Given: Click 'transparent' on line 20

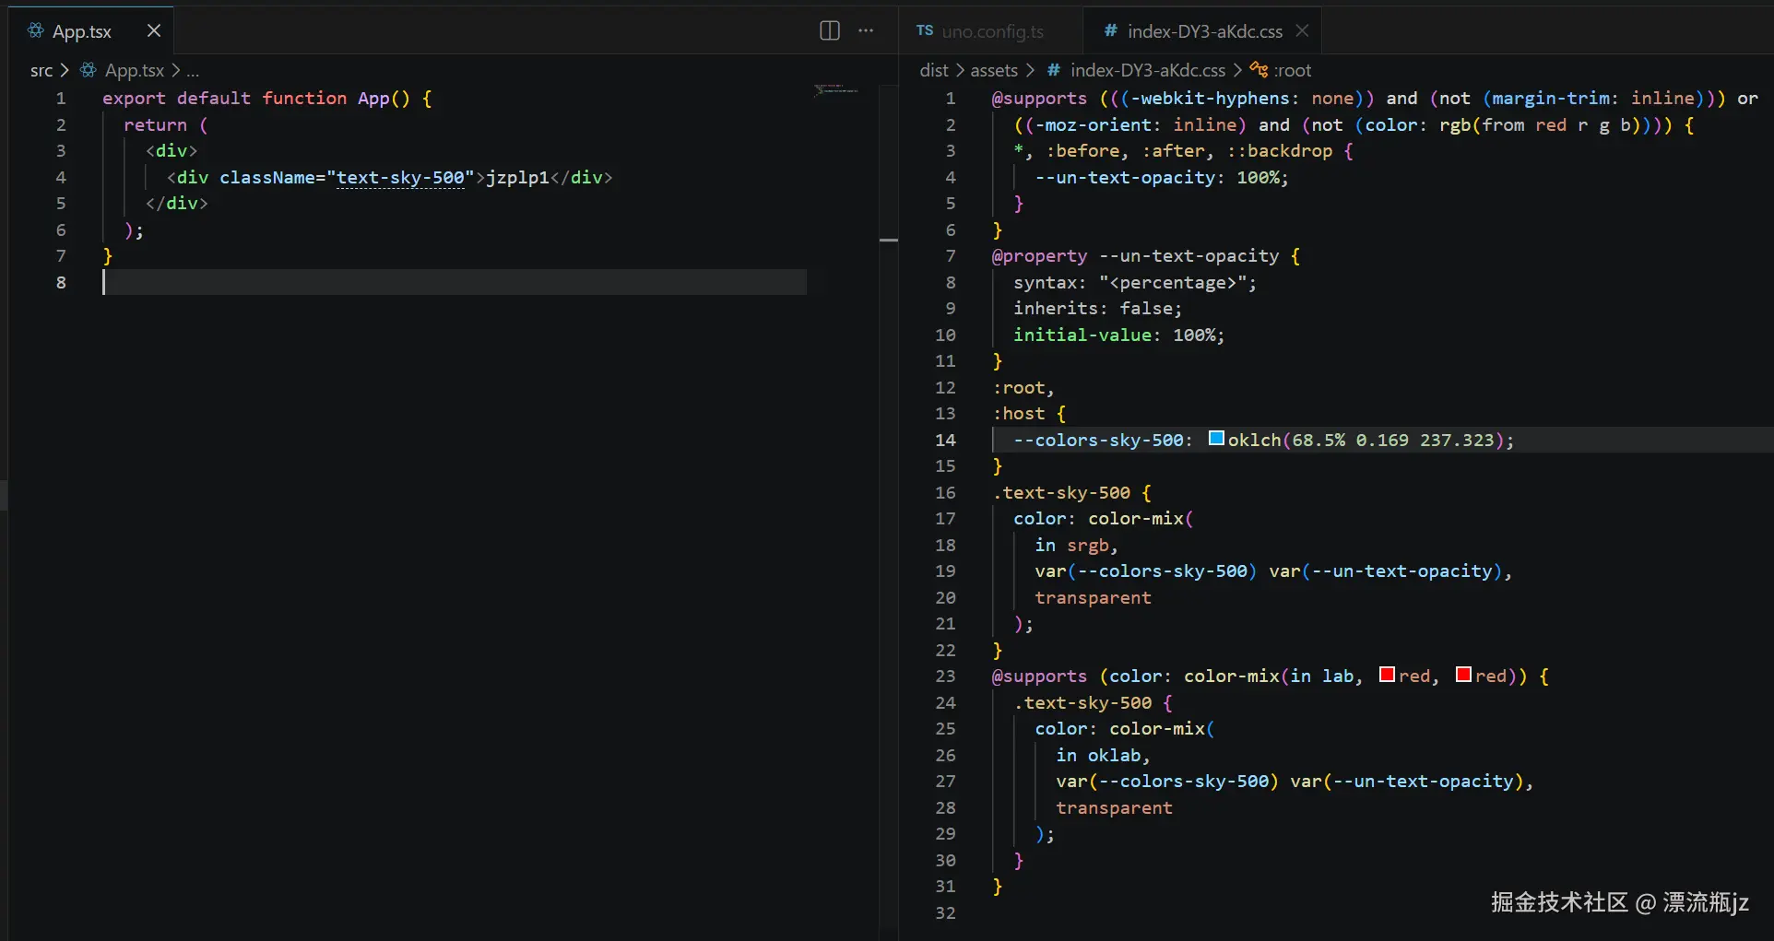Looking at the screenshot, I should [x=1093, y=597].
